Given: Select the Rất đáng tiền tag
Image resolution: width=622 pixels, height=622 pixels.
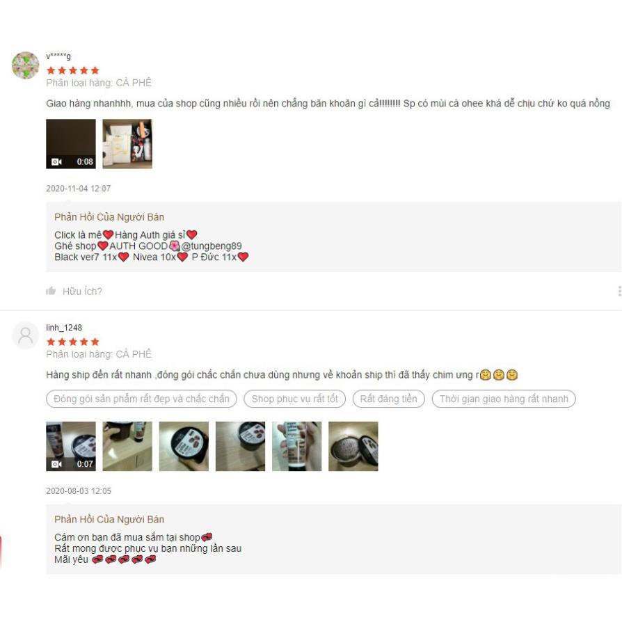Looking at the screenshot, I should coord(389,399).
